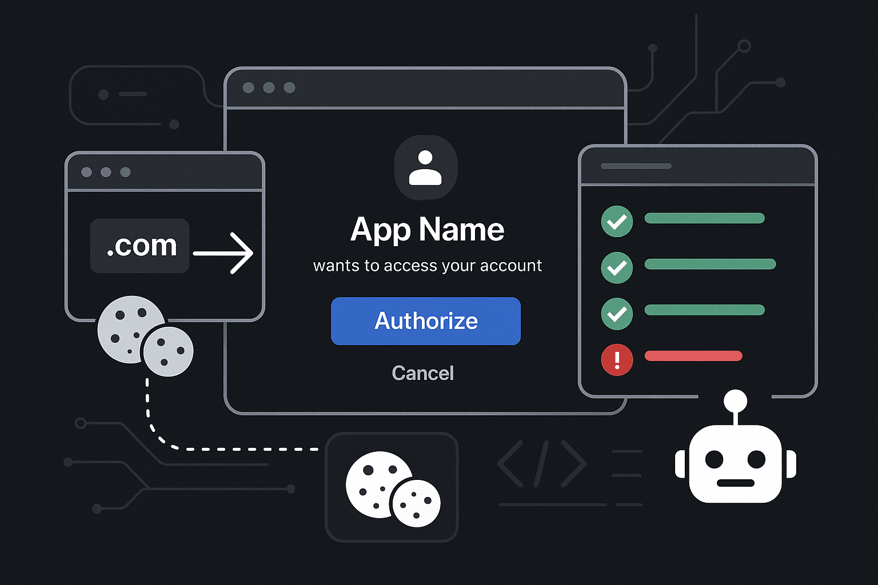Click the Cancel link

tap(423, 373)
